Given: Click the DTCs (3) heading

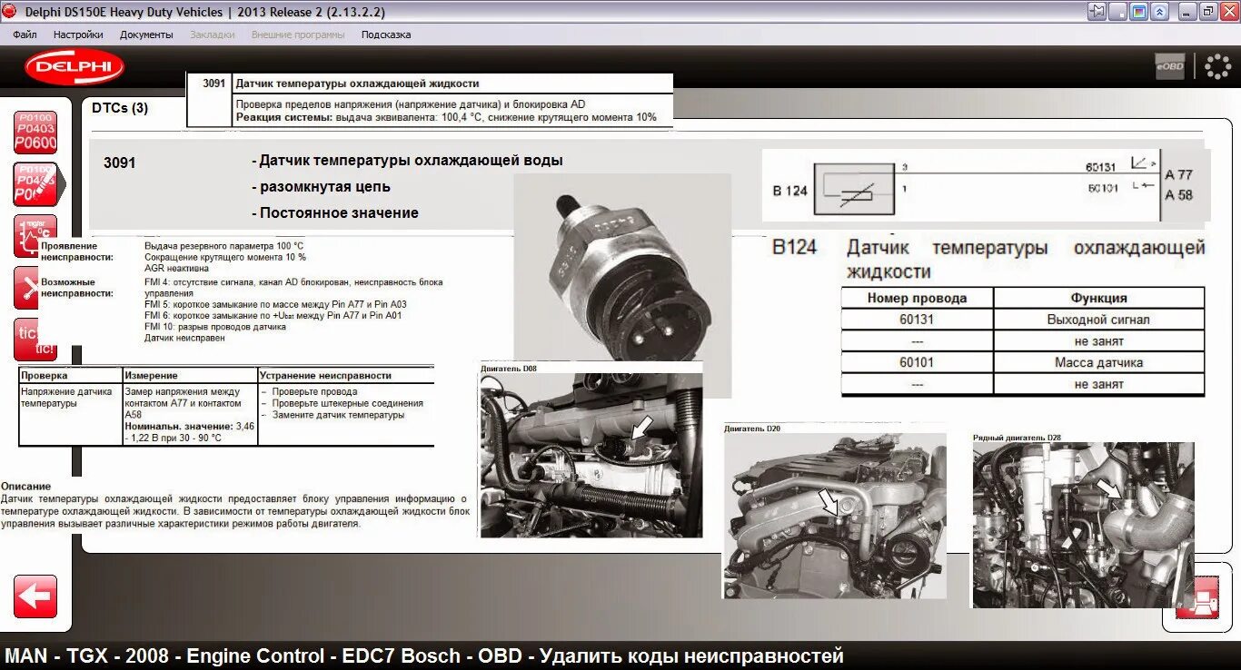Looking at the screenshot, I should (120, 107).
